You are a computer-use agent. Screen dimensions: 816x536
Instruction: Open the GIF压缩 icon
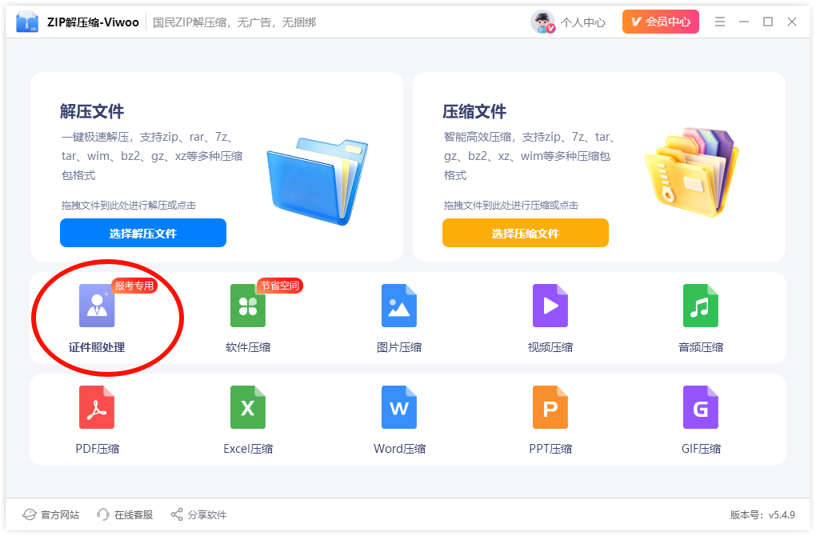coord(701,407)
